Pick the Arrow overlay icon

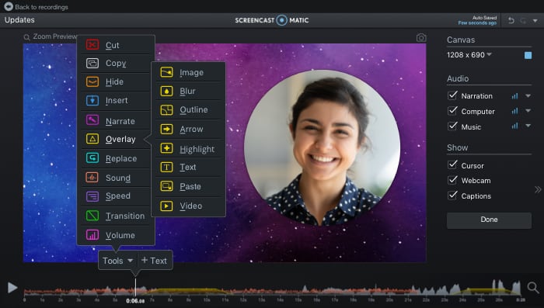click(166, 130)
